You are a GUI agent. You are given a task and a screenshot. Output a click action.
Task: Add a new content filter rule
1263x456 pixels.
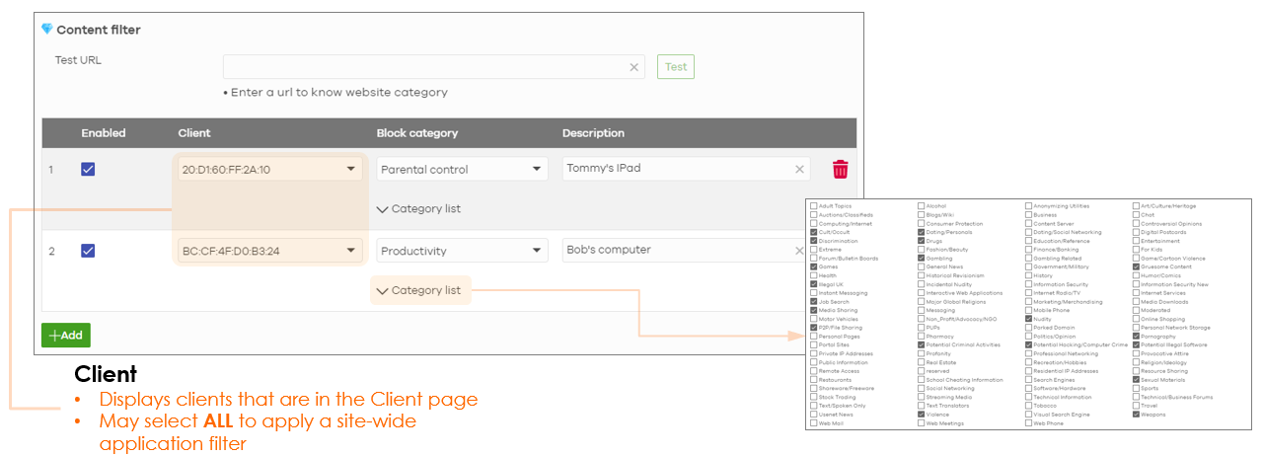pos(65,336)
